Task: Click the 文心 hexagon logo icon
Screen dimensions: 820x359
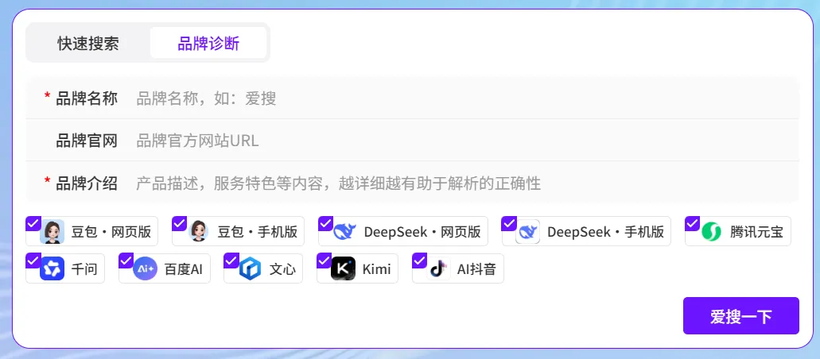Action: 251,269
